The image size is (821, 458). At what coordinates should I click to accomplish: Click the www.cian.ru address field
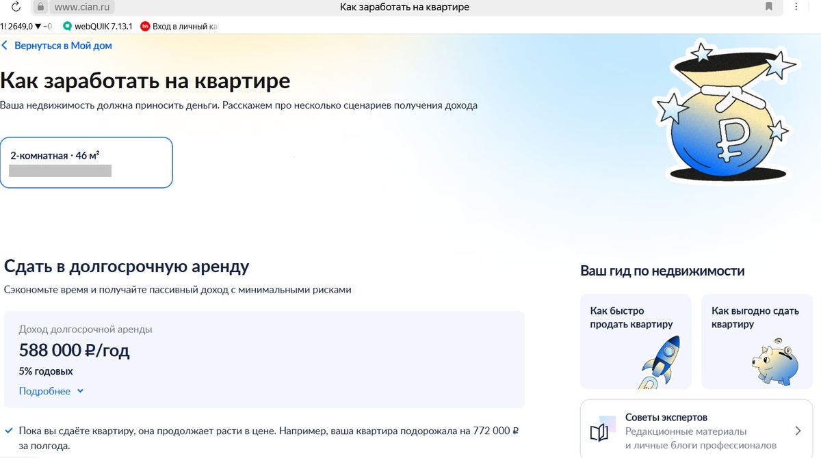82,8
